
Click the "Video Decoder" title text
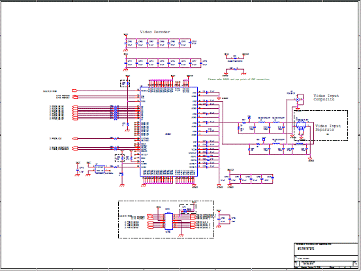point(155,32)
